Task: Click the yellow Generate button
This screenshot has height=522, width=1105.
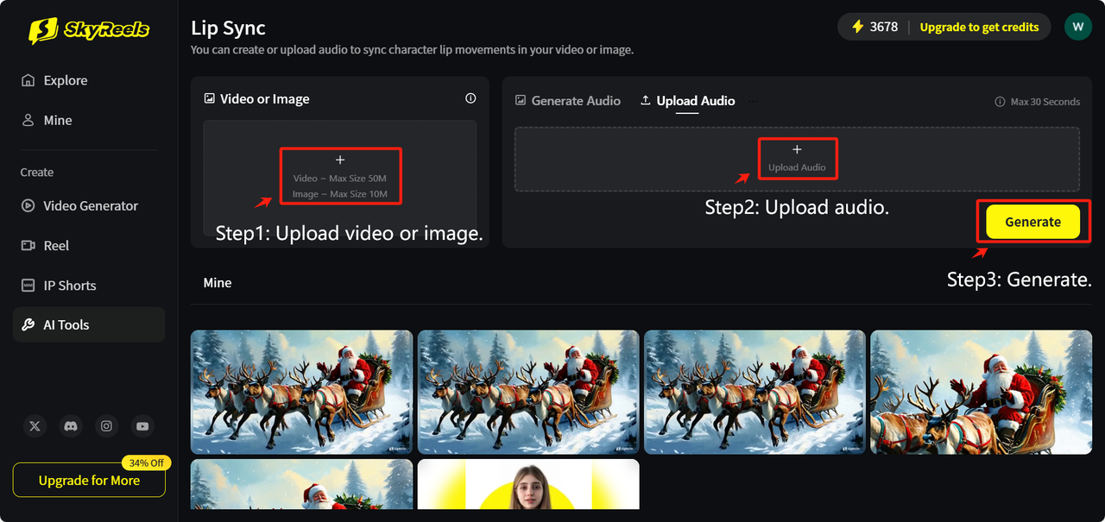Action: point(1032,222)
